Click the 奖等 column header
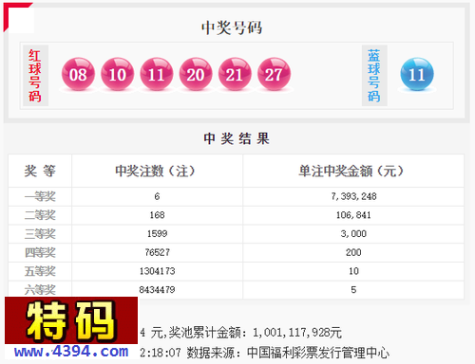 pos(40,171)
